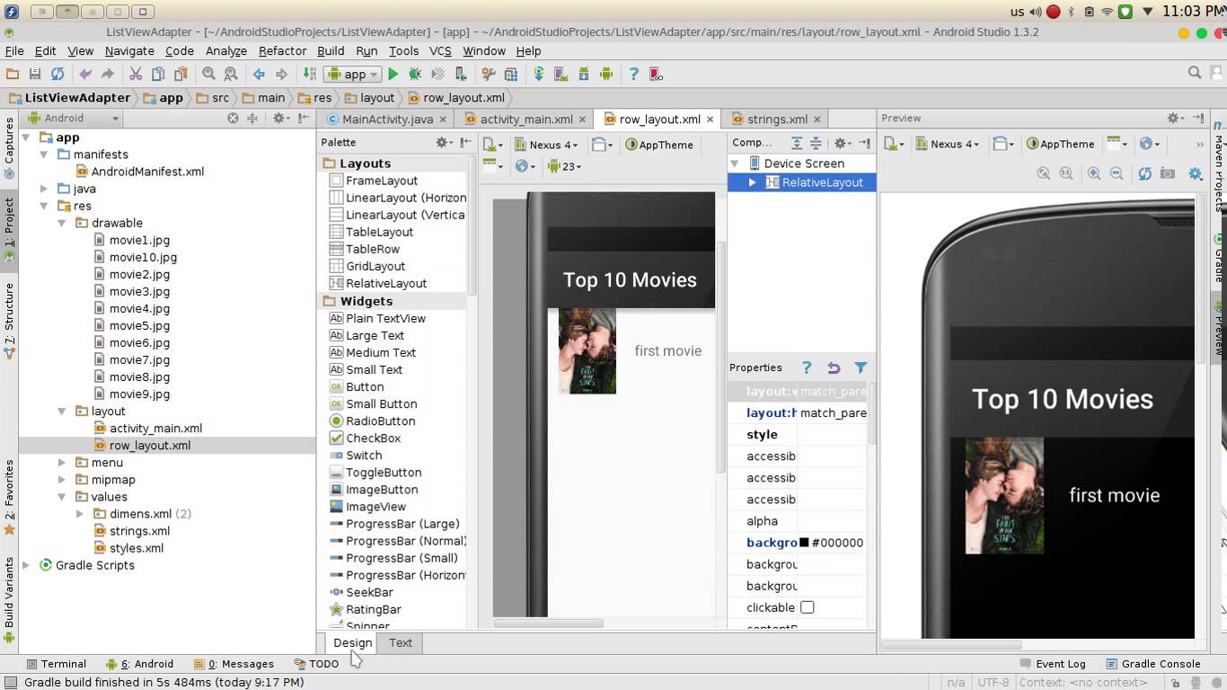The height and width of the screenshot is (690, 1227).
Task: Click the Help question mark icon
Action: click(633, 75)
